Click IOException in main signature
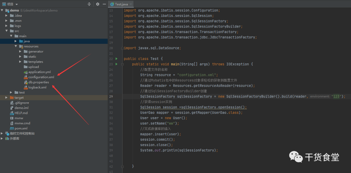Screen dimensions: 351x173 238,64
